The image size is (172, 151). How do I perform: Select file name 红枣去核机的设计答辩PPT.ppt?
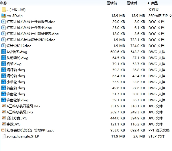(30, 130)
